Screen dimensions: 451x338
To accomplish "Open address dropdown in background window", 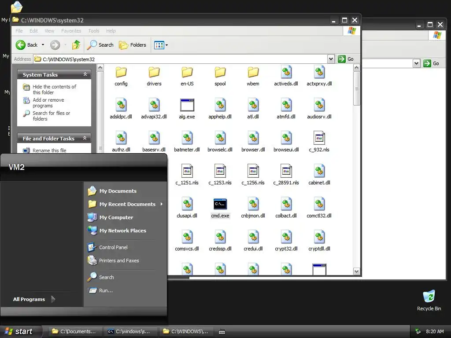I will point(416,63).
